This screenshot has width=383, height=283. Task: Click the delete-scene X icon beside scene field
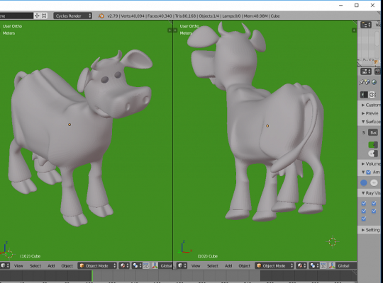point(44,16)
